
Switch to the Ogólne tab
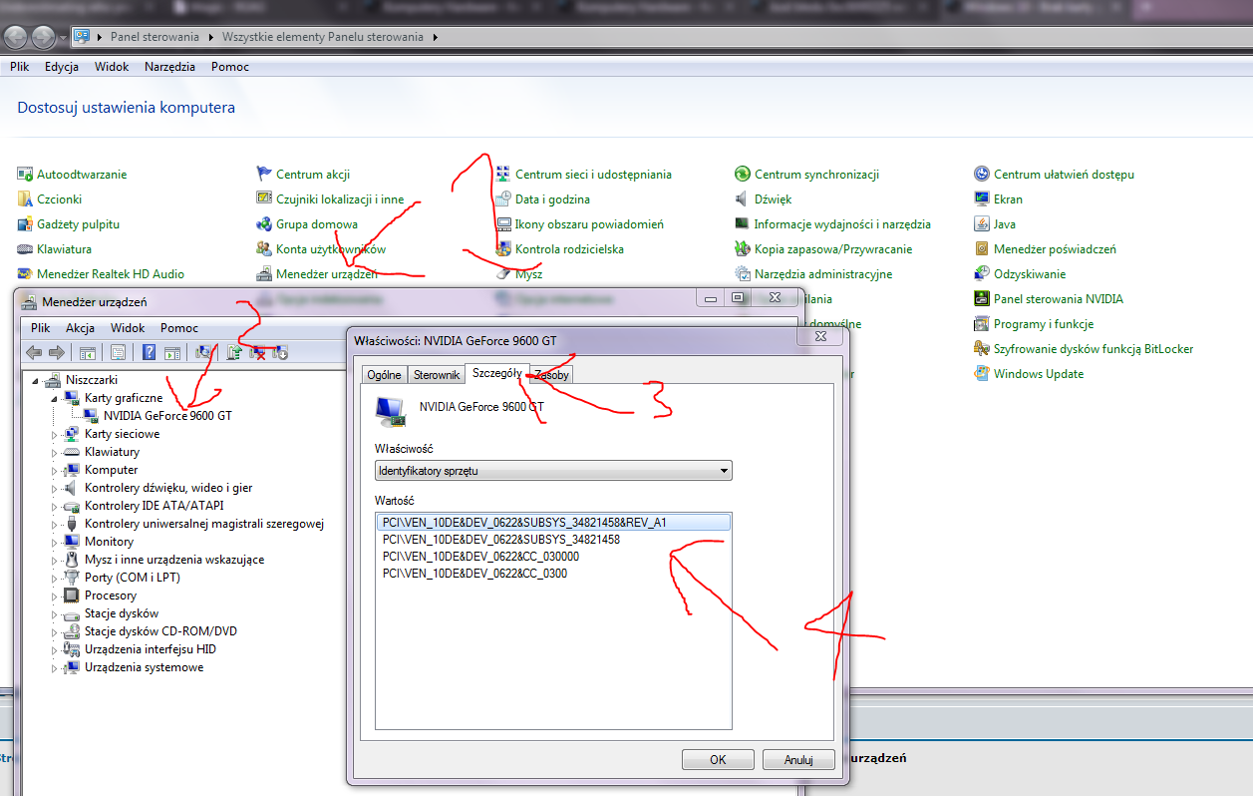point(385,375)
